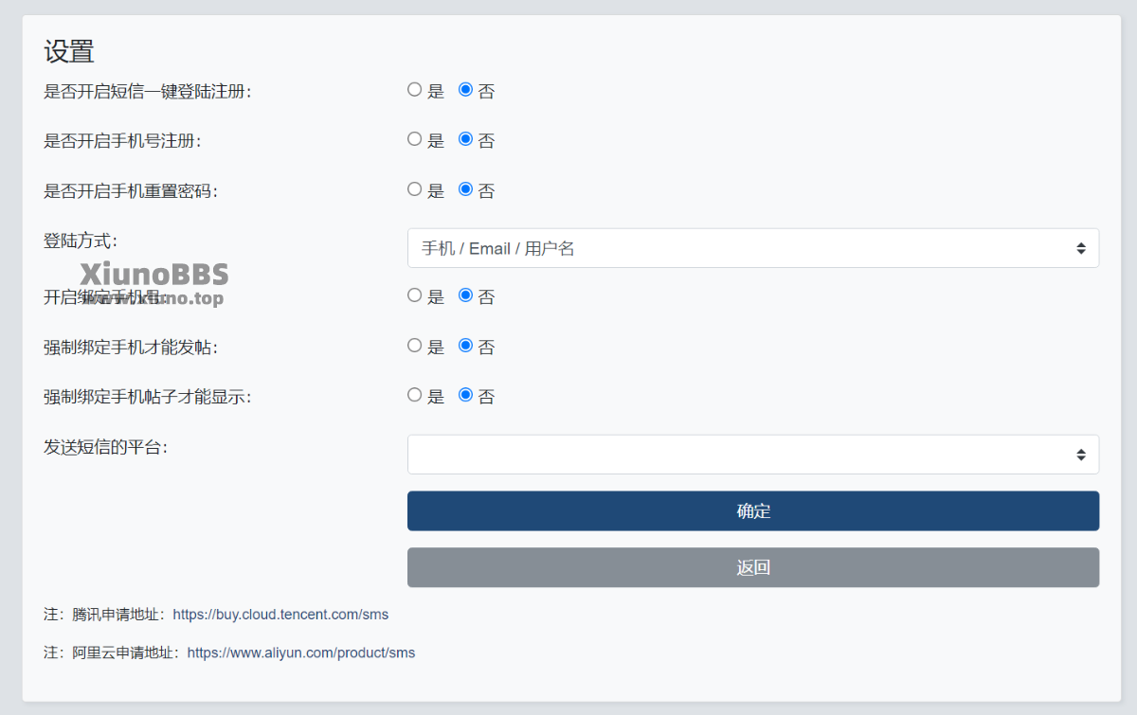
Task: Select 否 for 强制绑定手机帖子才能显示
Action: point(465,395)
